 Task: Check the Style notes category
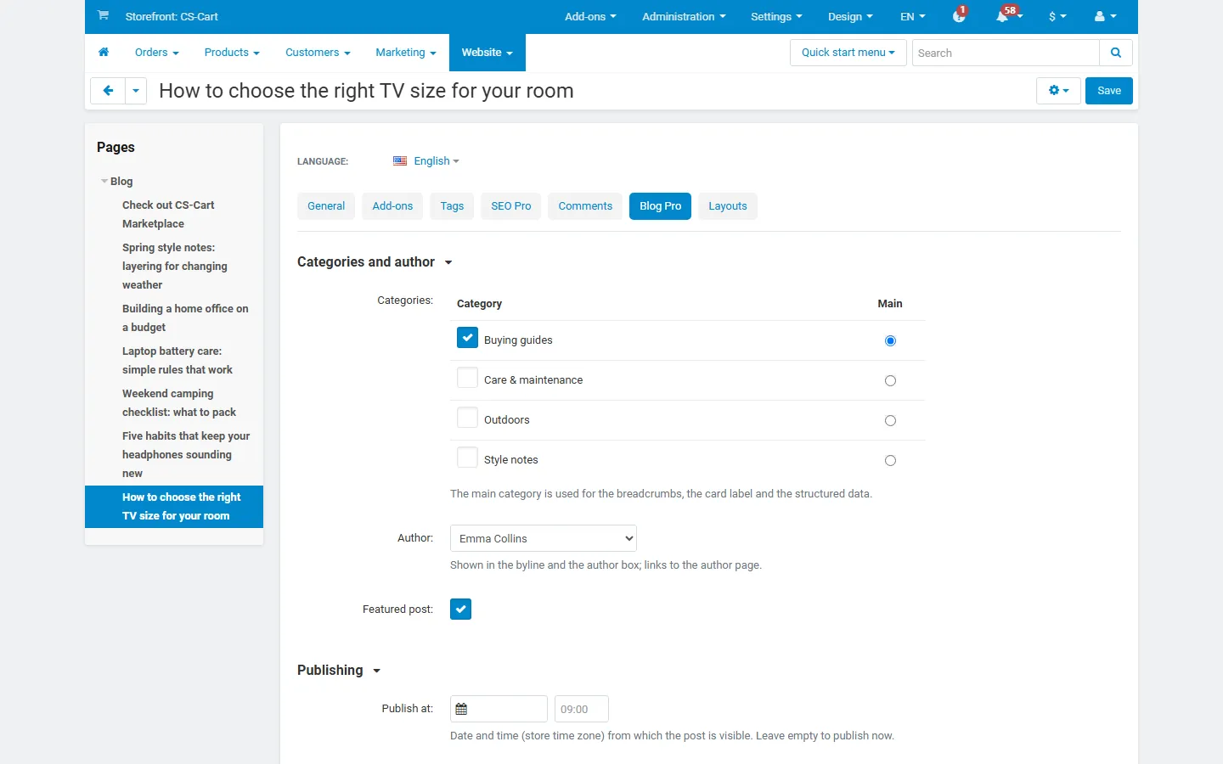(x=467, y=458)
